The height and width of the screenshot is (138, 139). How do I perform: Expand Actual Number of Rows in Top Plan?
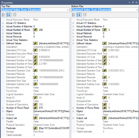pos(3,30)
